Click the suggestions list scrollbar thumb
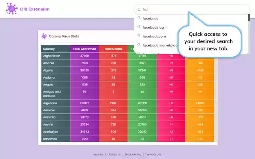Screen dimensions: 255x159 [x=249, y=17]
